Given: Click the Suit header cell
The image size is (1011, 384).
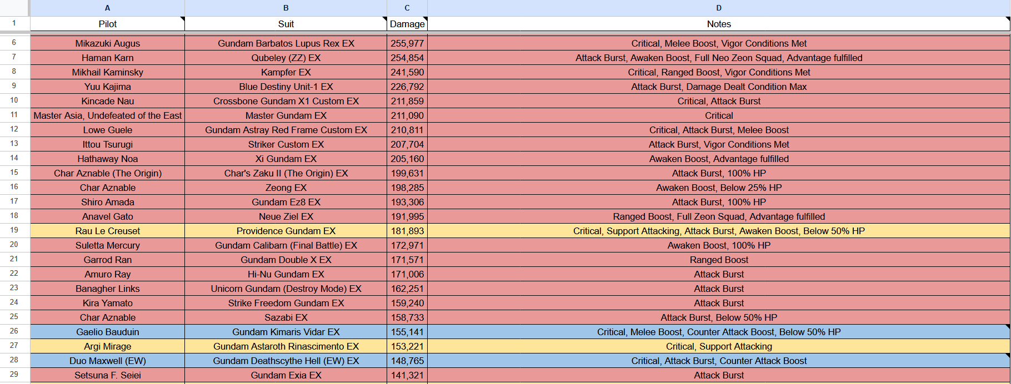Looking at the screenshot, I should [286, 24].
